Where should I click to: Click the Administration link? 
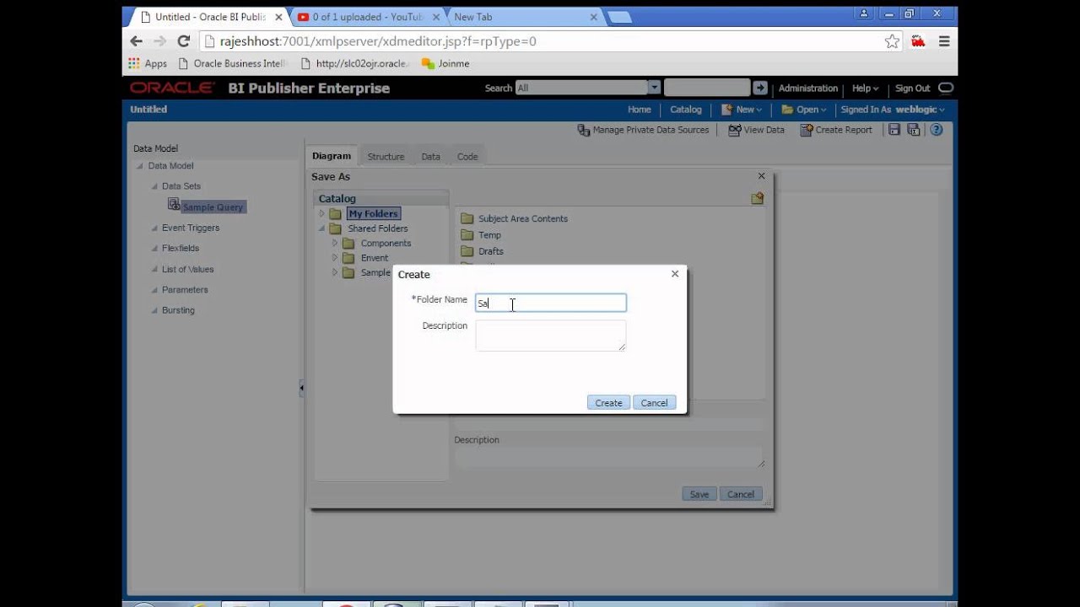808,88
